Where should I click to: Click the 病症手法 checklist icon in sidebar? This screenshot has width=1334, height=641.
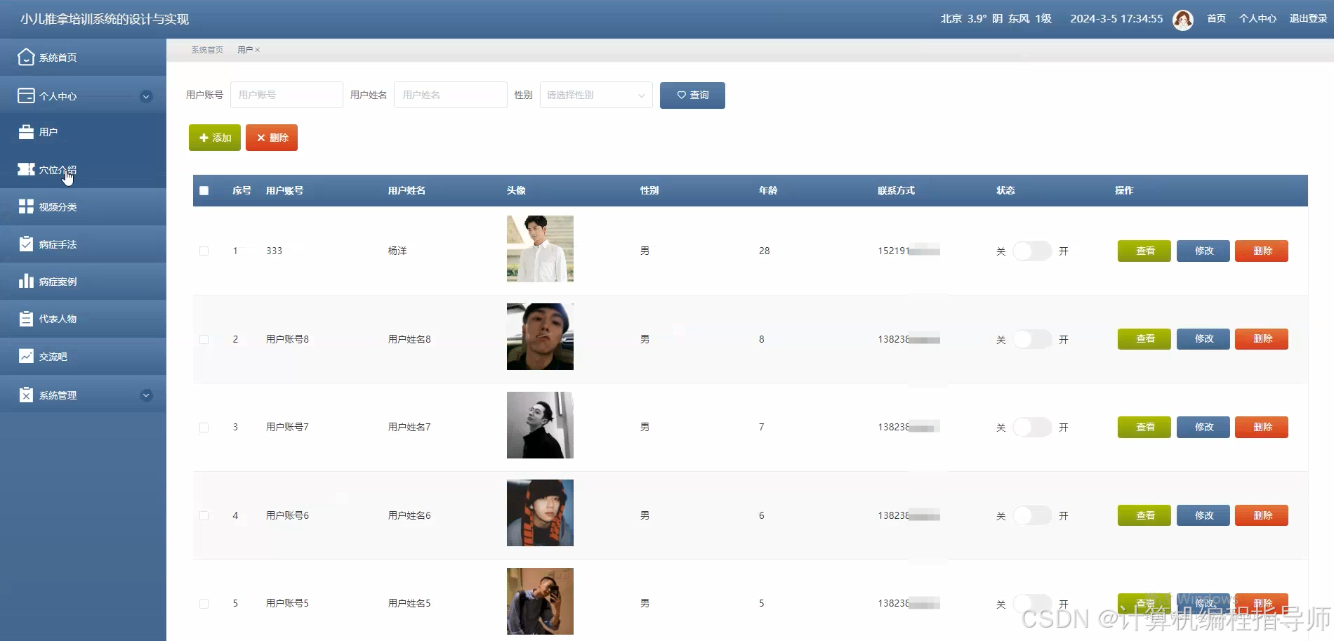[26, 244]
